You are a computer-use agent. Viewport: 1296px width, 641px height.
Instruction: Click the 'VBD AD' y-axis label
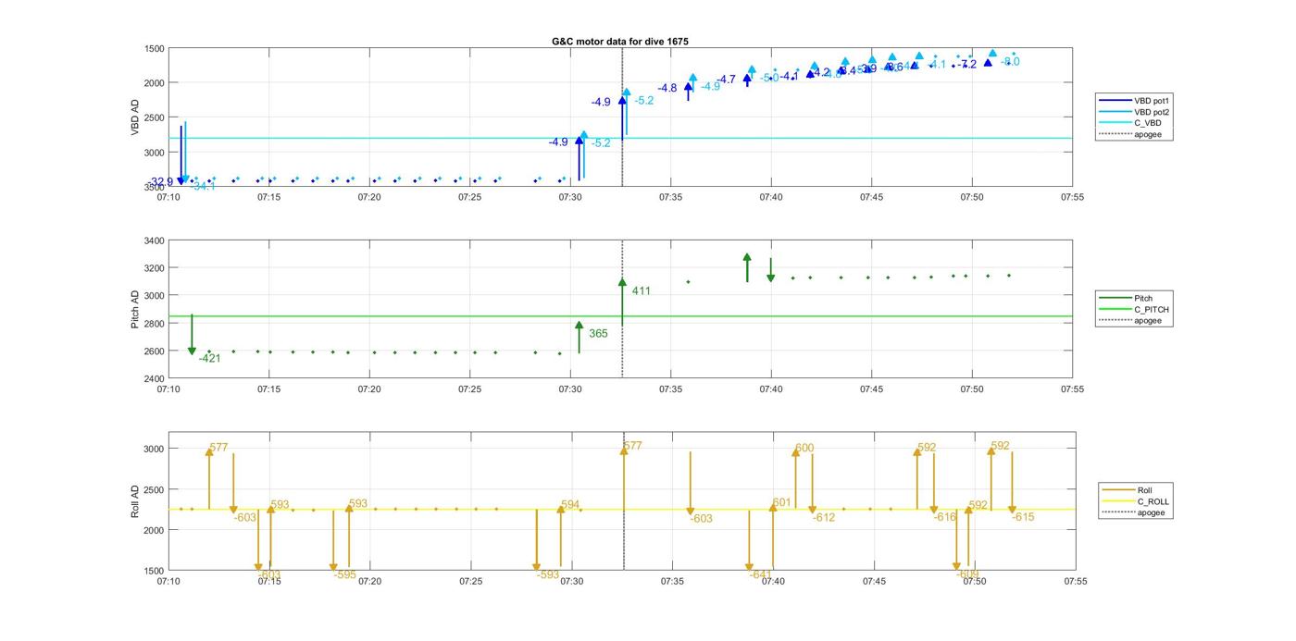[135, 117]
